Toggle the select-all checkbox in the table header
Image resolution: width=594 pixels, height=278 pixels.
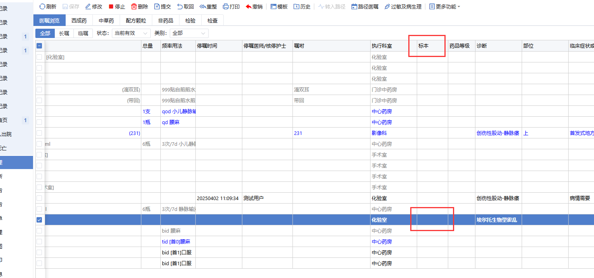(39, 46)
